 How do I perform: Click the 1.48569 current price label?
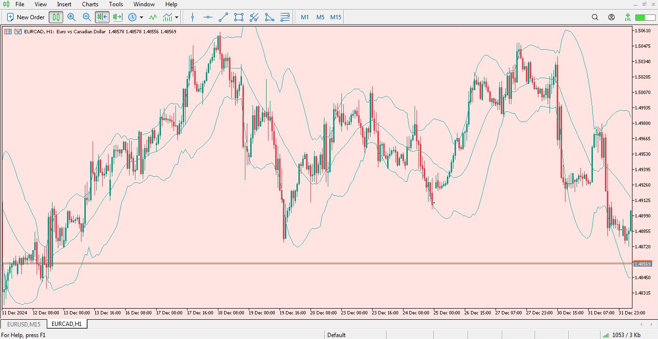642,264
